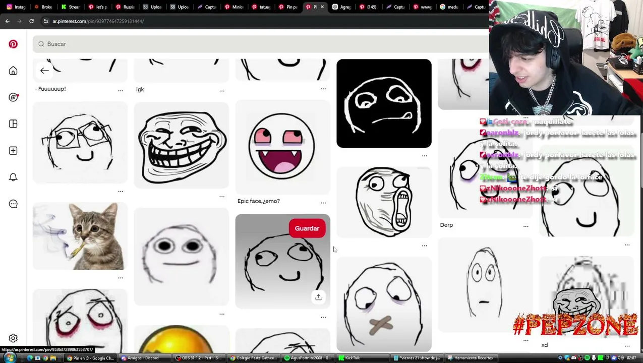
Task: Switch to the 'Agreg' browser tab
Action: pos(342,7)
